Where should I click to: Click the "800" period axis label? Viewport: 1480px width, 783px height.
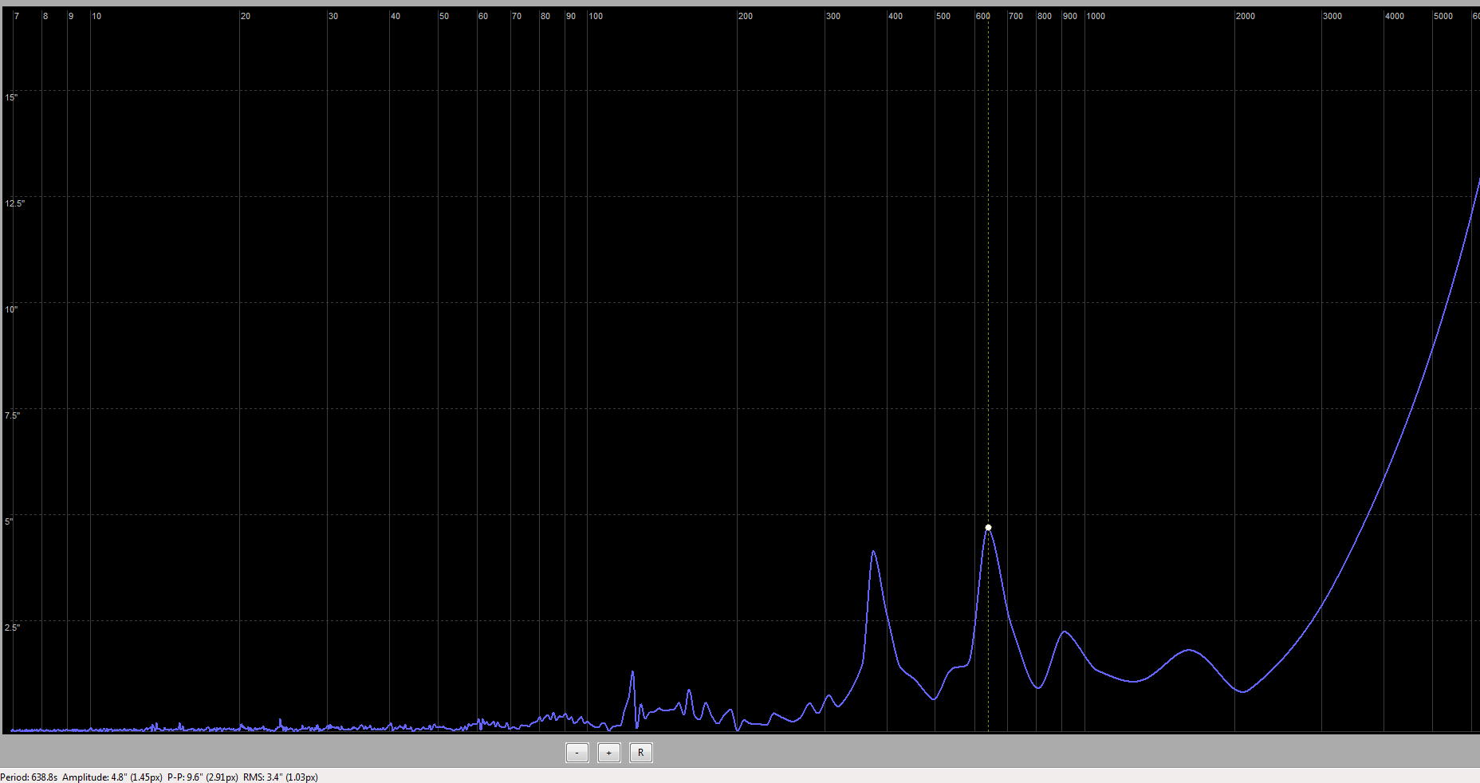pyautogui.click(x=1045, y=16)
